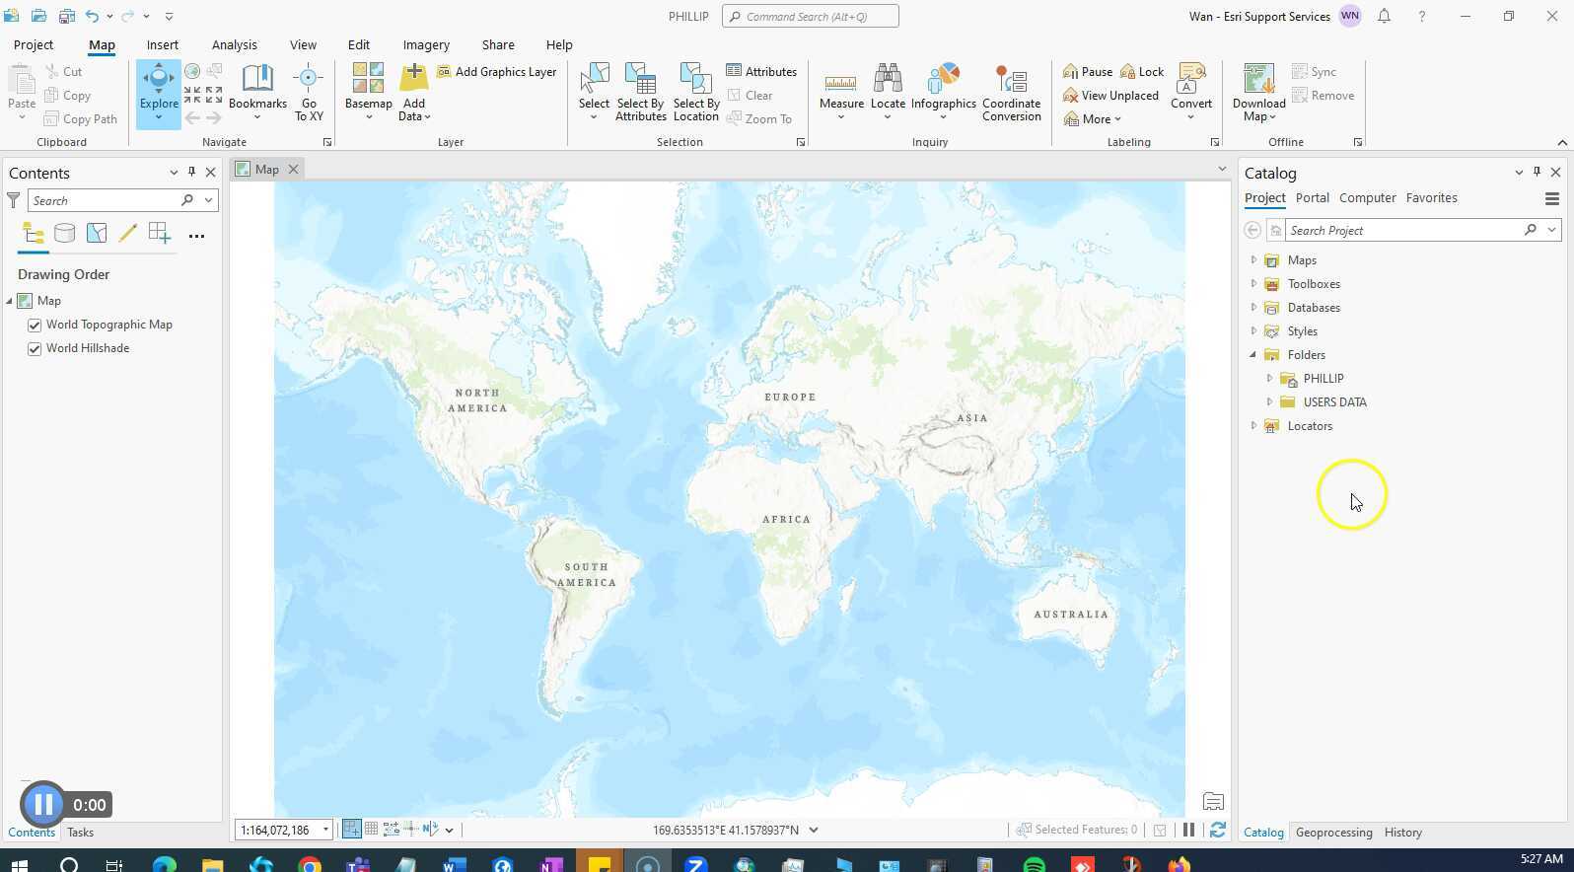Image resolution: width=1574 pixels, height=872 pixels.
Task: Expand the Toolboxes node in Catalog
Action: 1253,284
